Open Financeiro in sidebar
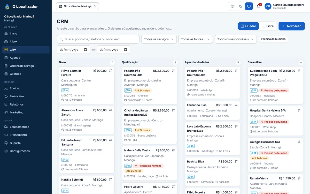The image size is (310, 194). coord(26,96)
